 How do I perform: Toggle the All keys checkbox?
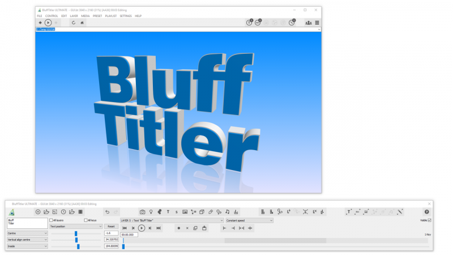86,220
